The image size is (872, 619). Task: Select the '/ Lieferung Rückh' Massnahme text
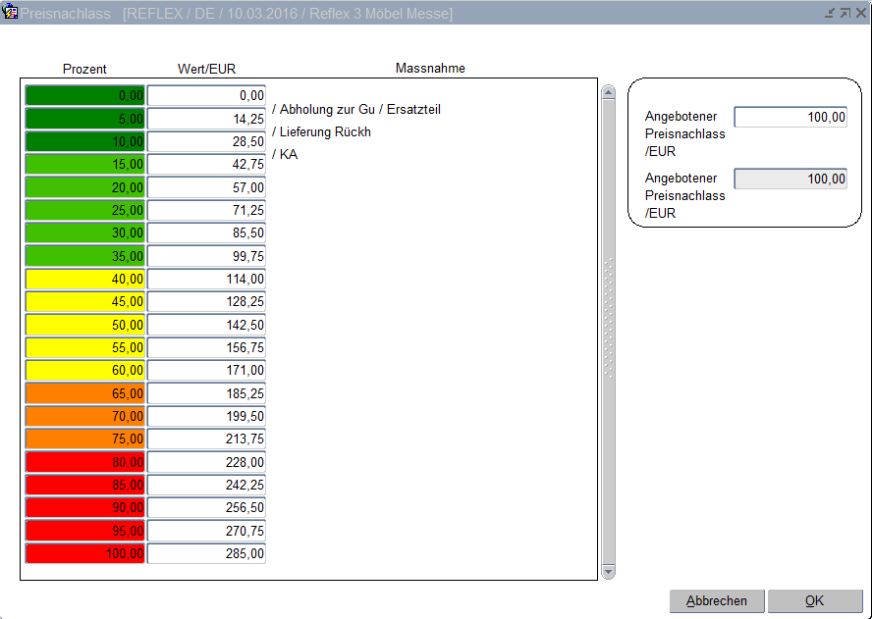[x=321, y=131]
